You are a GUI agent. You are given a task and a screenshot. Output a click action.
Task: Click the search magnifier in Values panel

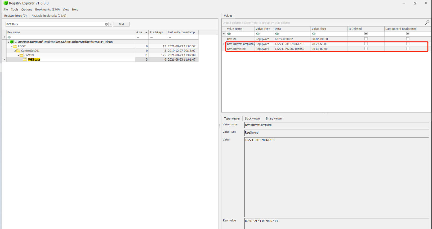coord(427,23)
